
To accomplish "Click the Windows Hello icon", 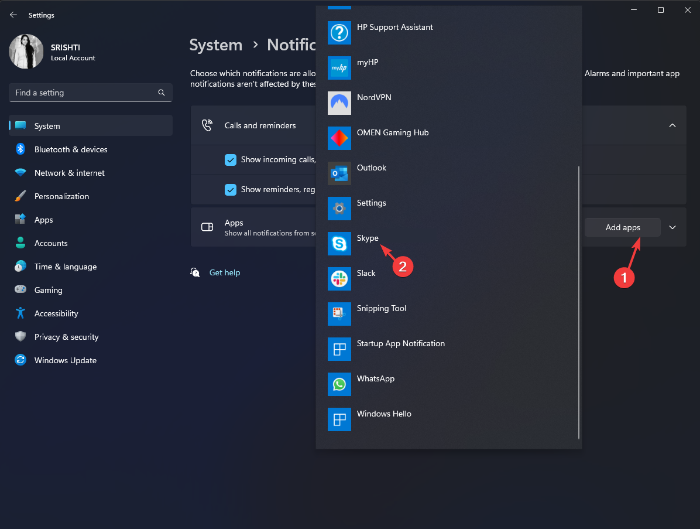I will 339,419.
